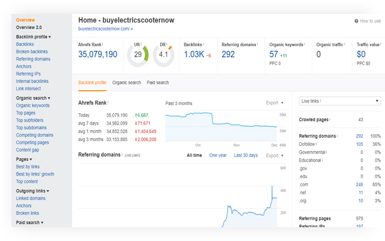Click the 105 Dofollow domains count

pos(359,144)
